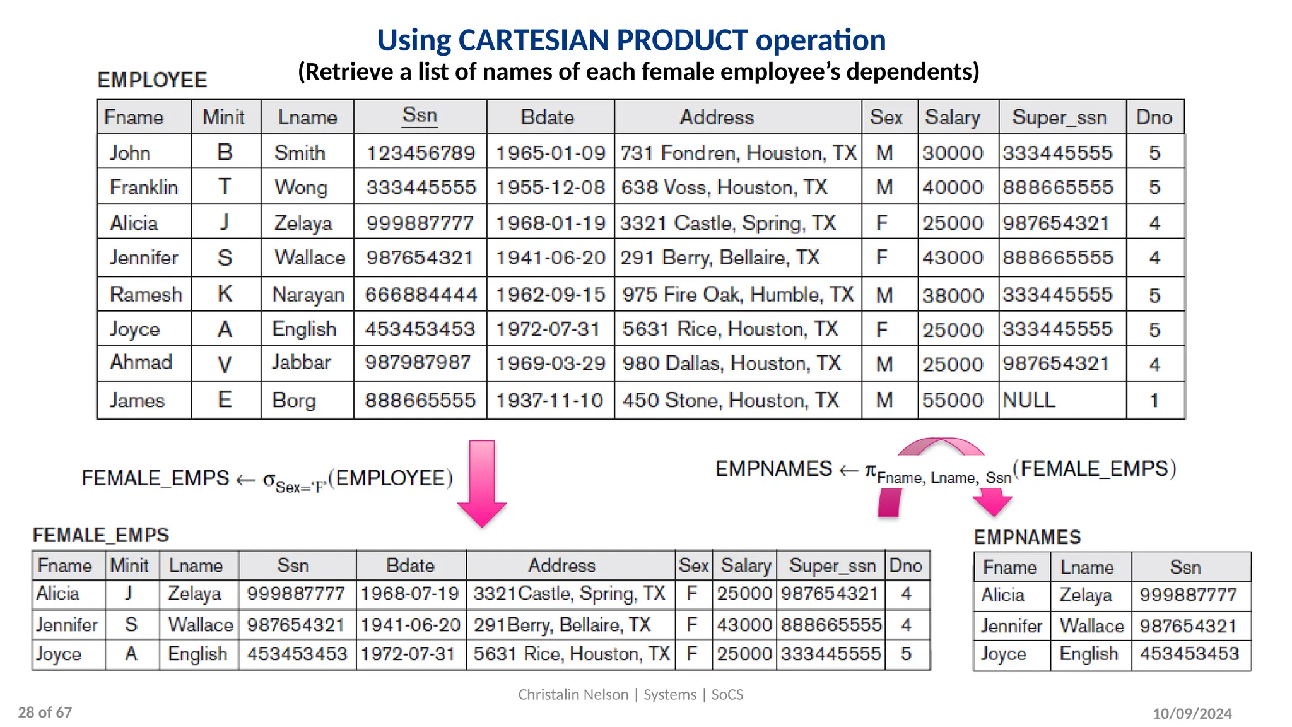Click the slide title 'Using CARTESIAN PRODUCT operation'

point(631,40)
